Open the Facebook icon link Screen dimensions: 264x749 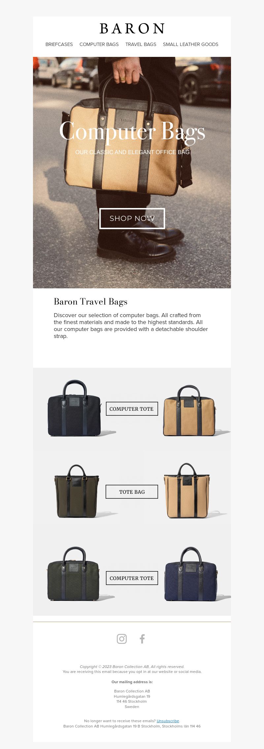pos(142,639)
